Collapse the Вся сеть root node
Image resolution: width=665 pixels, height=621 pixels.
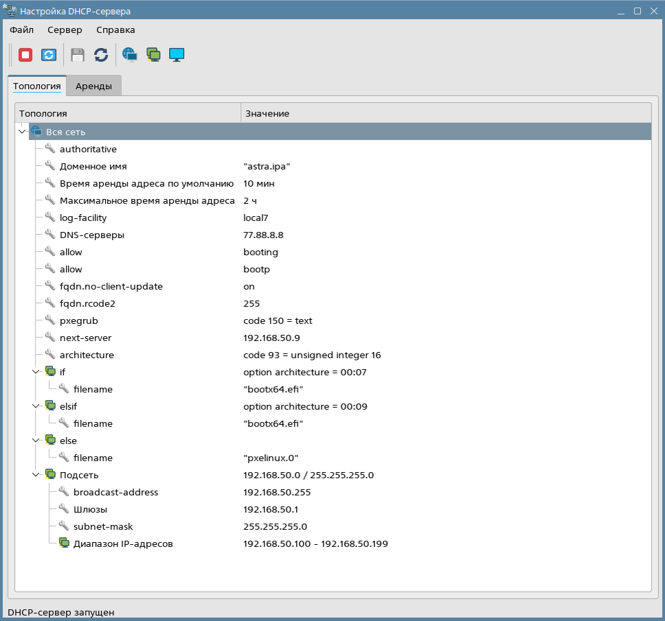tap(22, 132)
